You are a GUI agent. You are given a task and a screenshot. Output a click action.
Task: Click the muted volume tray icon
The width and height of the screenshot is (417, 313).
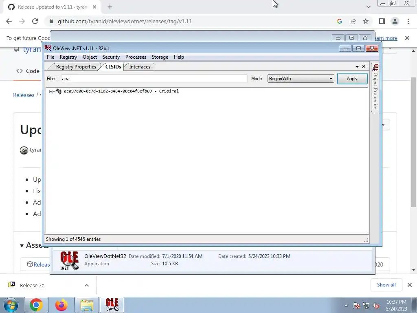pyautogui.click(x=376, y=306)
